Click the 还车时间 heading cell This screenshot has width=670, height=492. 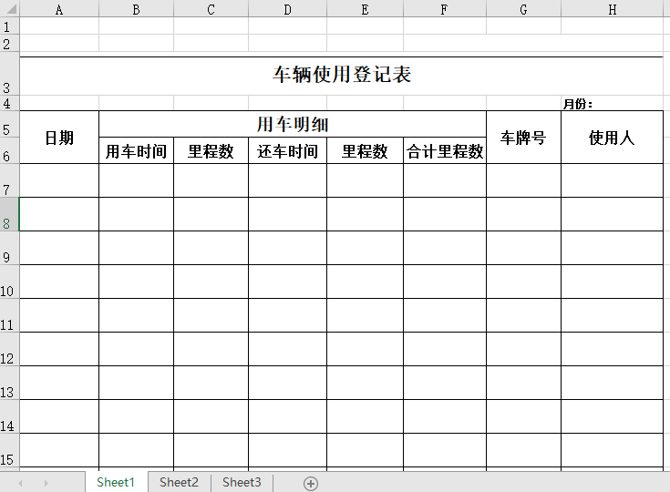(287, 151)
